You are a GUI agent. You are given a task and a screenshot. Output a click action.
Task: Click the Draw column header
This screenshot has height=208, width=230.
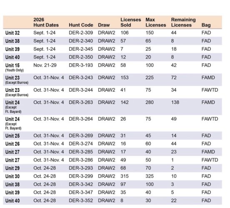click(104, 25)
